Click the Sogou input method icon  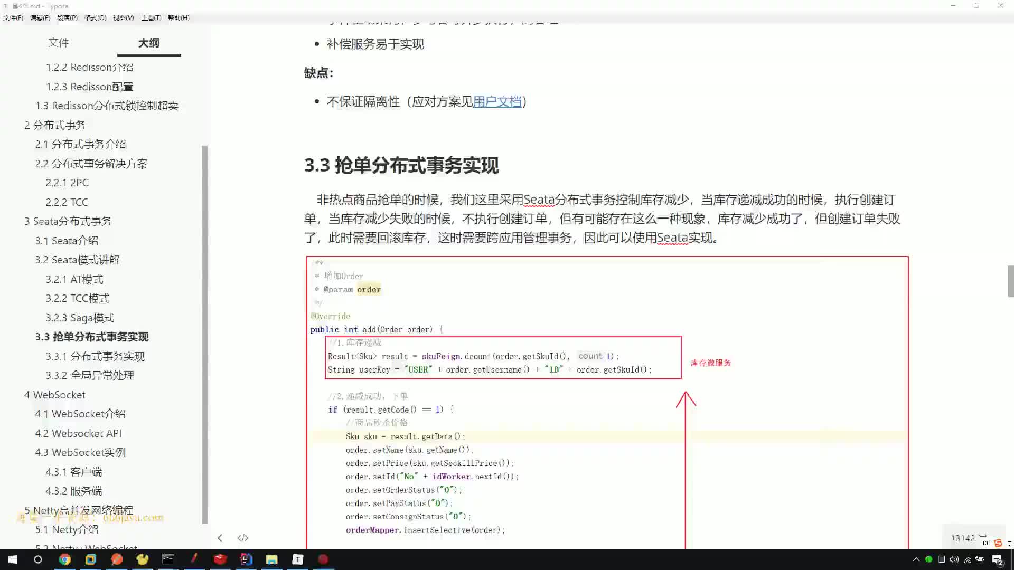pyautogui.click(x=998, y=543)
